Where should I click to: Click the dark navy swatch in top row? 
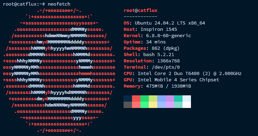pos(128,98)
